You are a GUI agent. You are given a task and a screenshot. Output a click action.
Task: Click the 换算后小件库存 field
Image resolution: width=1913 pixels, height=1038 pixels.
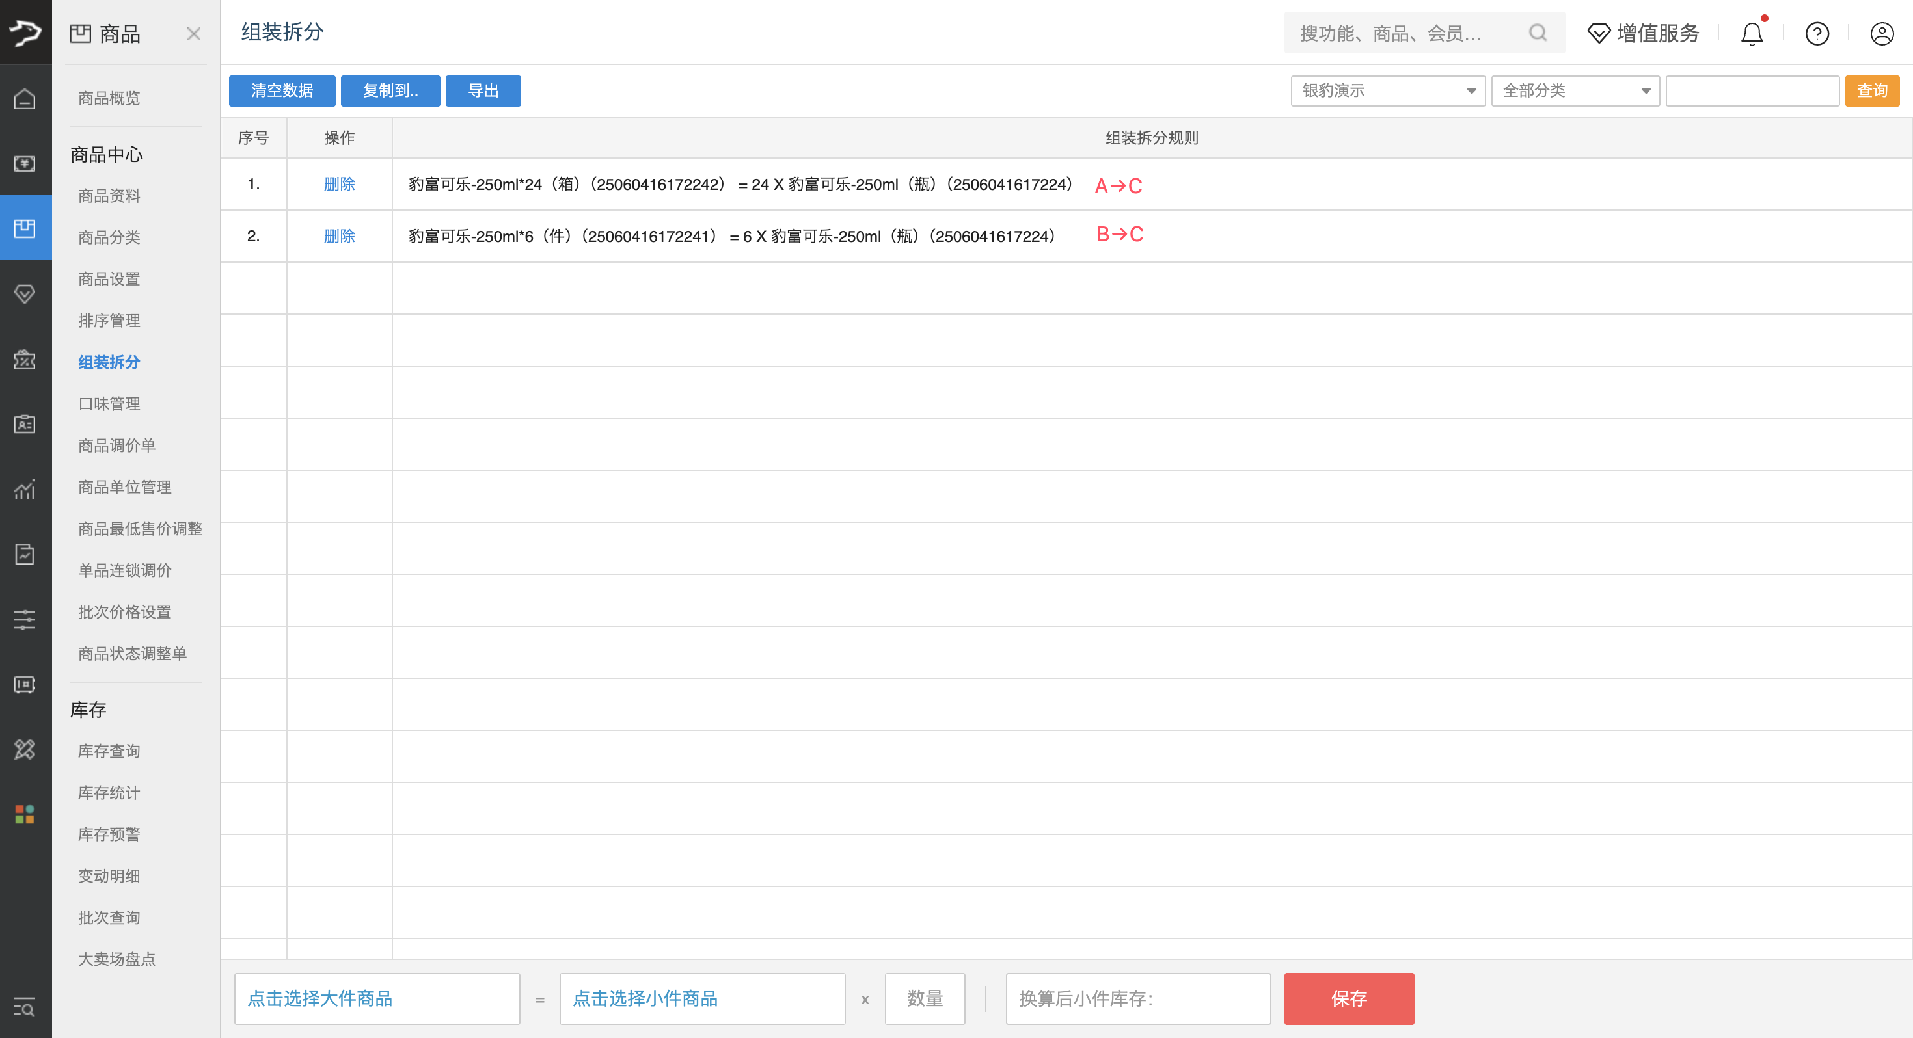click(1139, 998)
